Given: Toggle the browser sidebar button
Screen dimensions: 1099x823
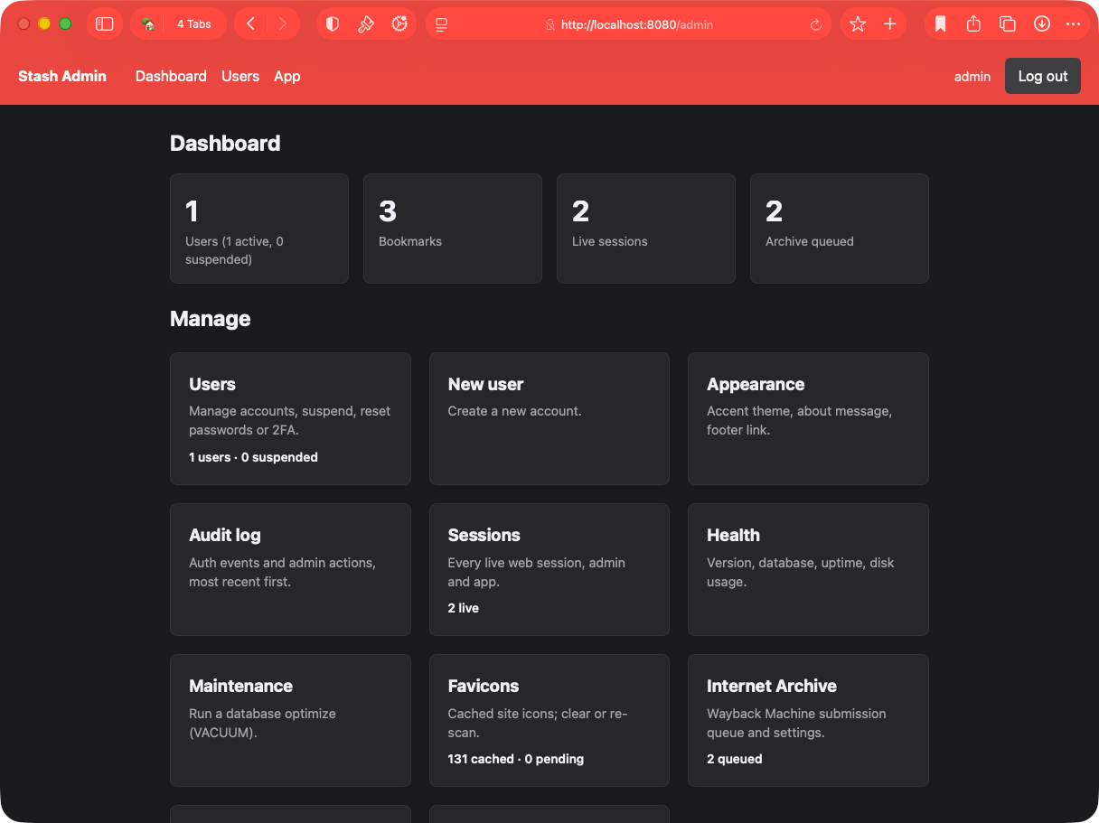Looking at the screenshot, I should [x=105, y=24].
